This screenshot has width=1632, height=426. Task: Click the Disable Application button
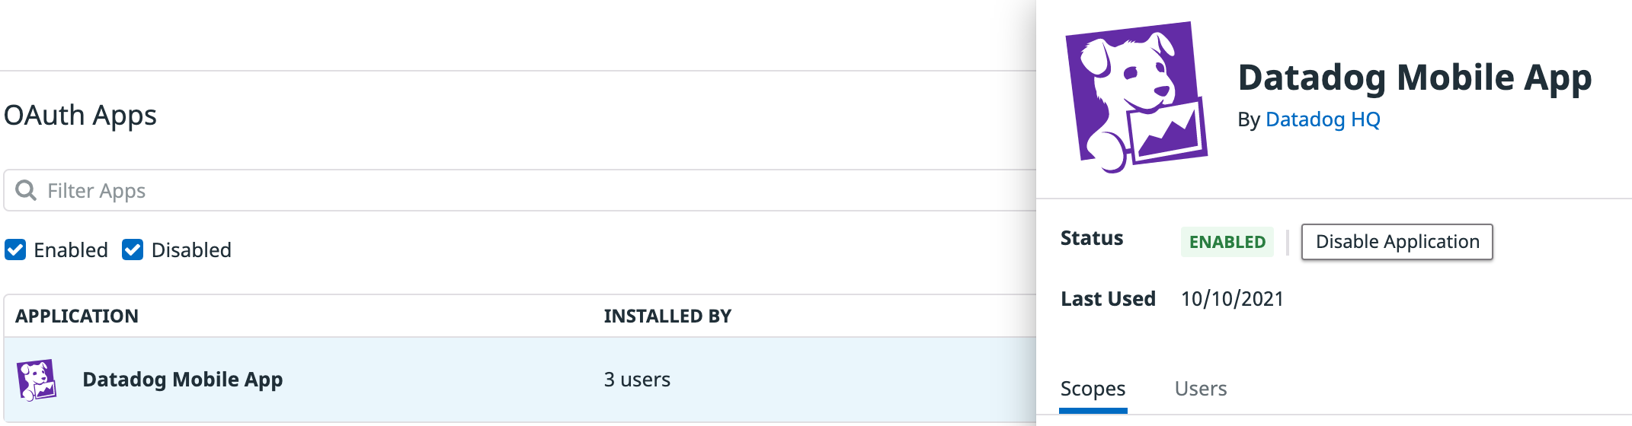coord(1397,242)
